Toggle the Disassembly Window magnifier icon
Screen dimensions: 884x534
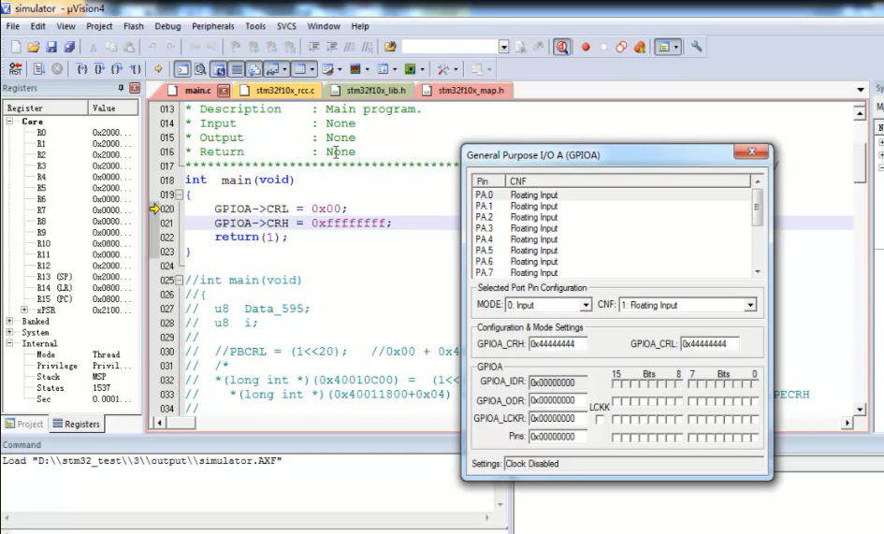coord(200,69)
